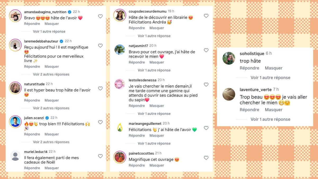Like laremedebbahauteur's comment heart icon
The image size is (318, 179).
pyautogui.click(x=100, y=46)
